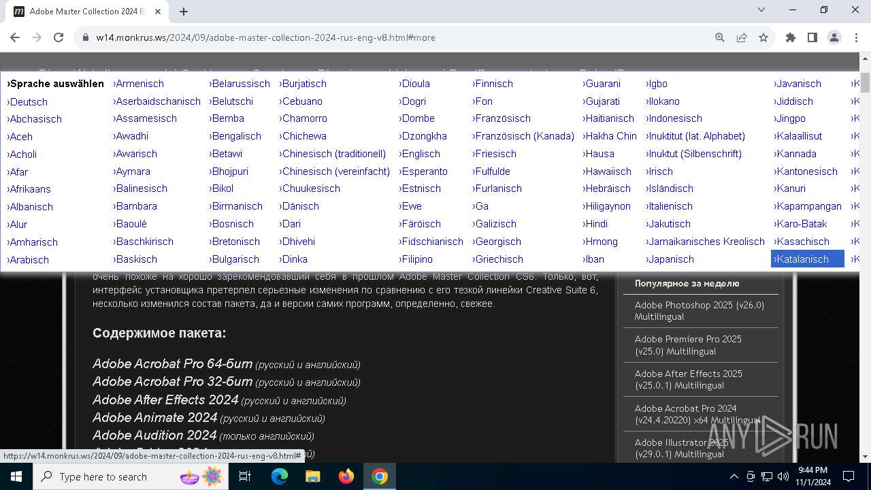Open the Extensions puzzle icon
Image resolution: width=871 pixels, height=490 pixels.
791,37
